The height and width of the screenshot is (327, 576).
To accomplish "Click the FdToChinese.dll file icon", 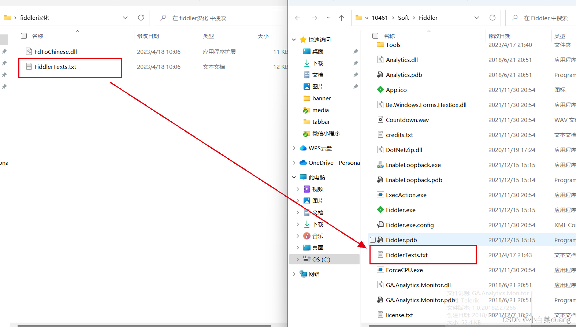I will [29, 52].
